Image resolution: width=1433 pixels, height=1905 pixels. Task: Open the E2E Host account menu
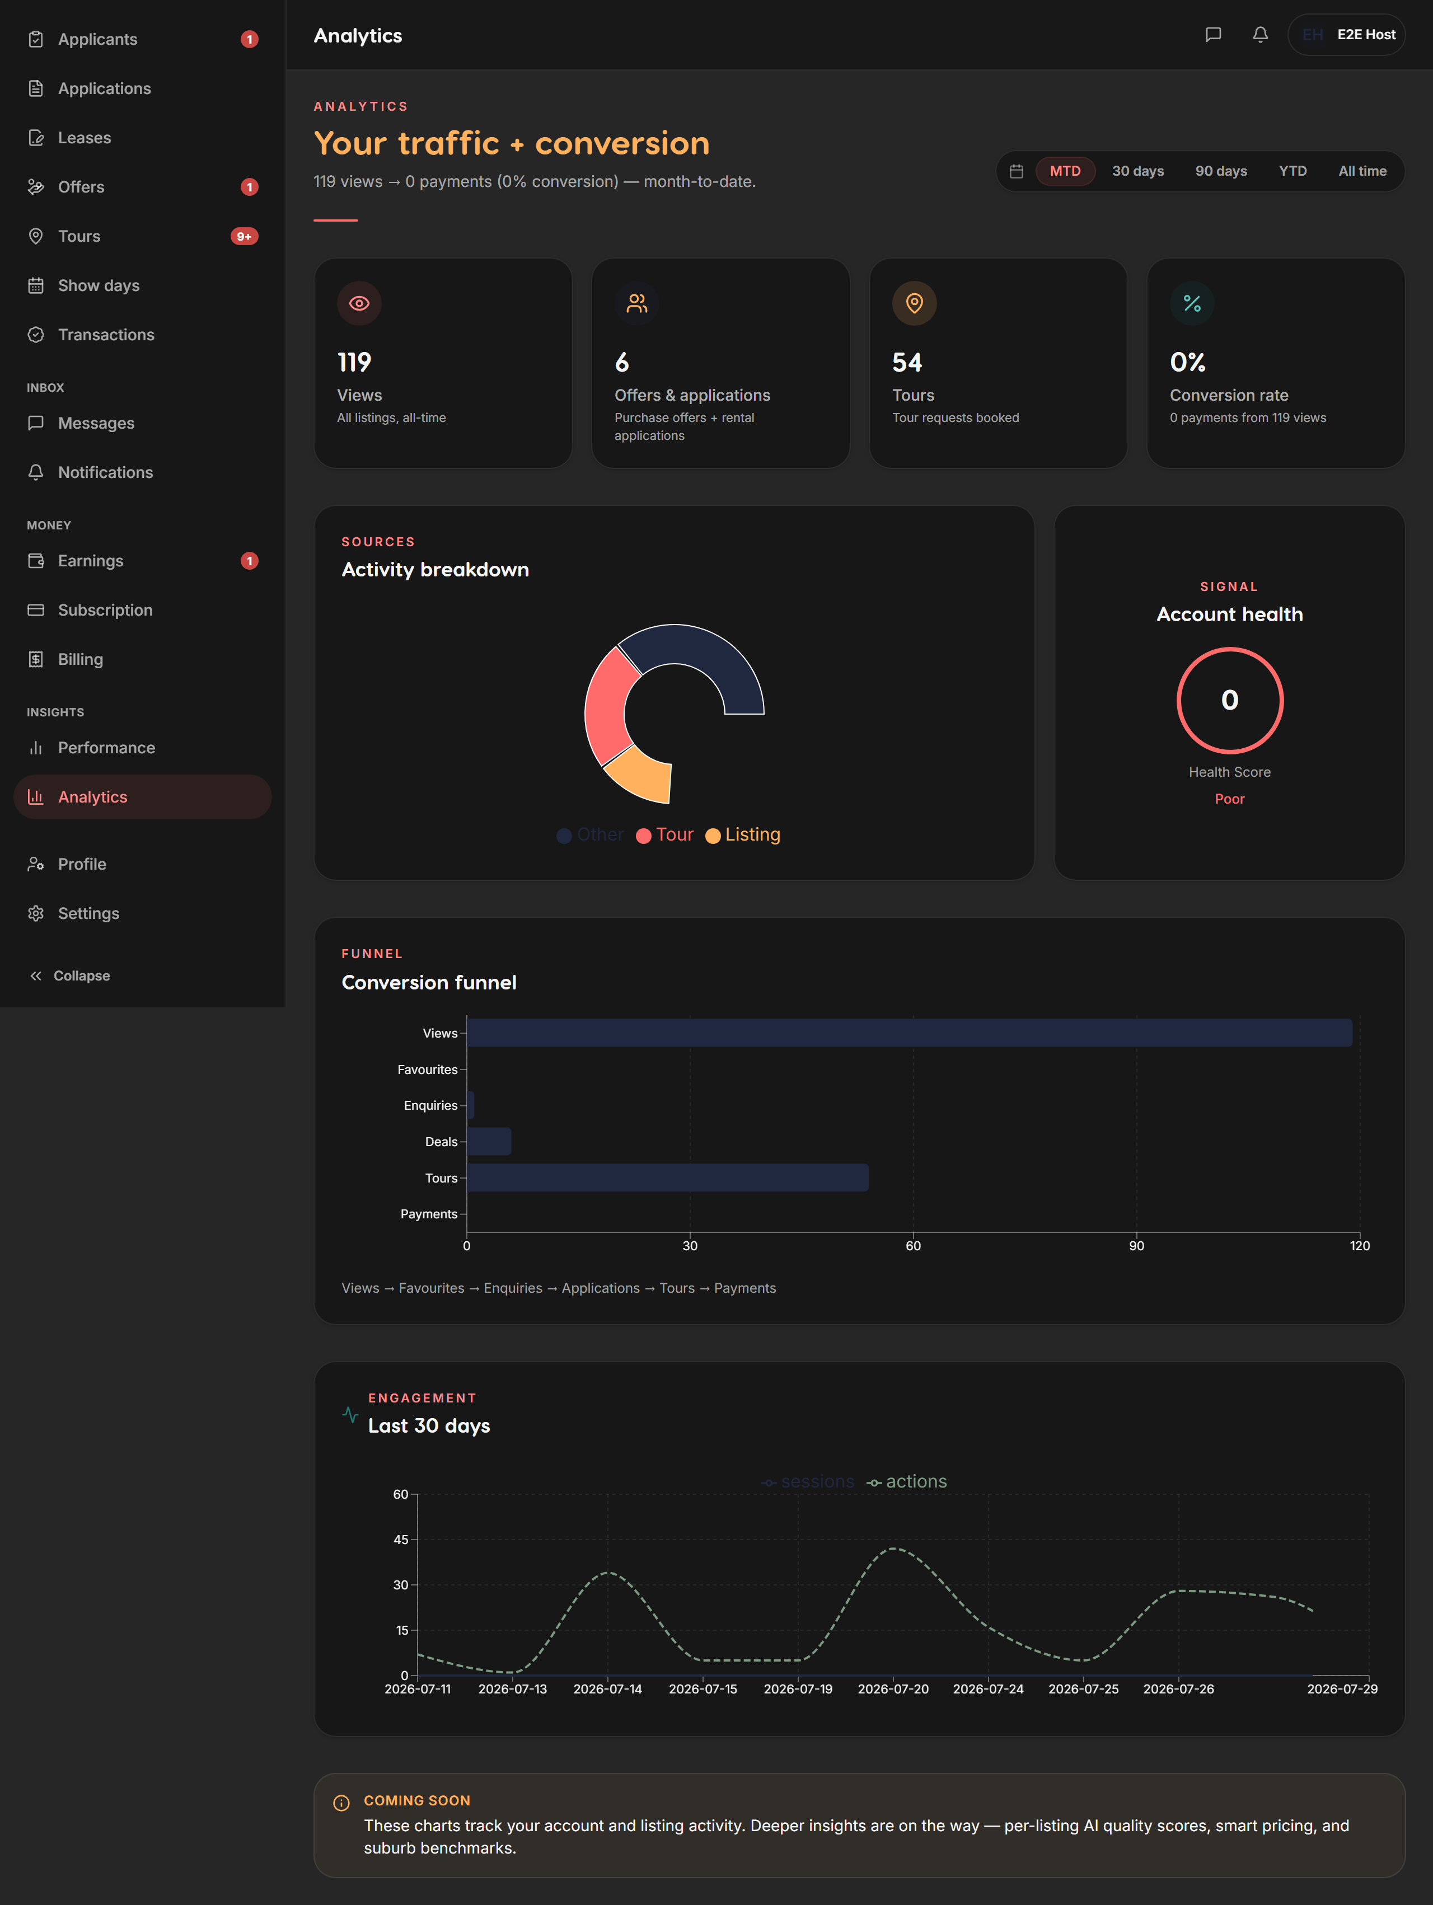click(1346, 35)
